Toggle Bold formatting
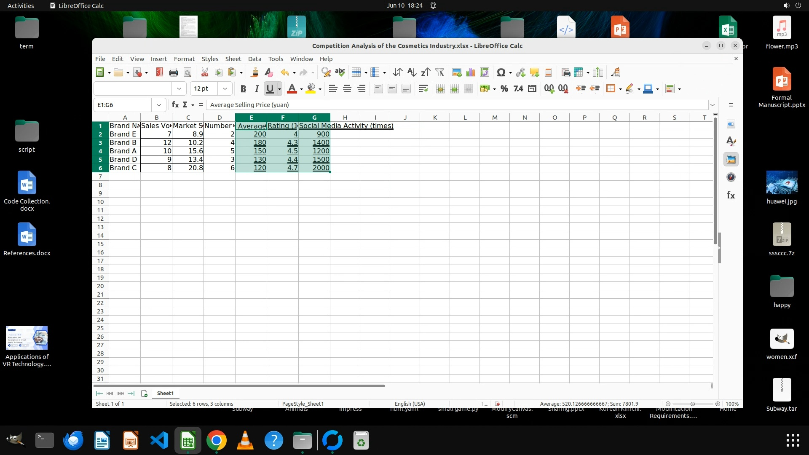The height and width of the screenshot is (455, 809). (x=243, y=88)
